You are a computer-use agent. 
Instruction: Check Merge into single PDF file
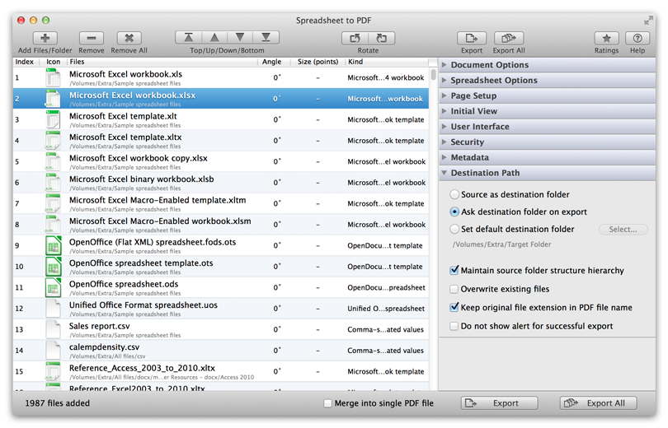[329, 403]
